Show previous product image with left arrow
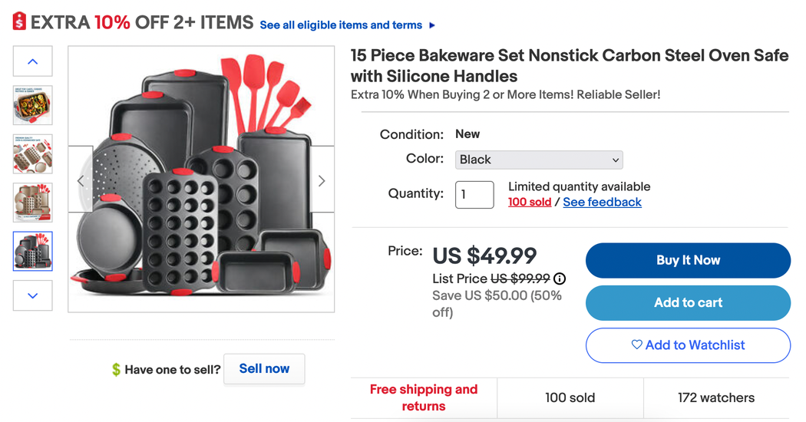The height and width of the screenshot is (422, 806). (81, 180)
